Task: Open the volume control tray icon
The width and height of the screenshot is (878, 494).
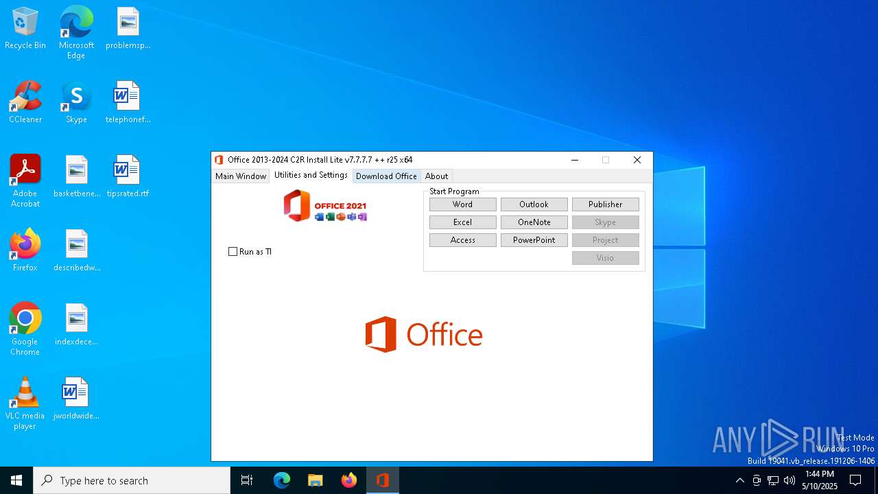Action: pyautogui.click(x=790, y=480)
